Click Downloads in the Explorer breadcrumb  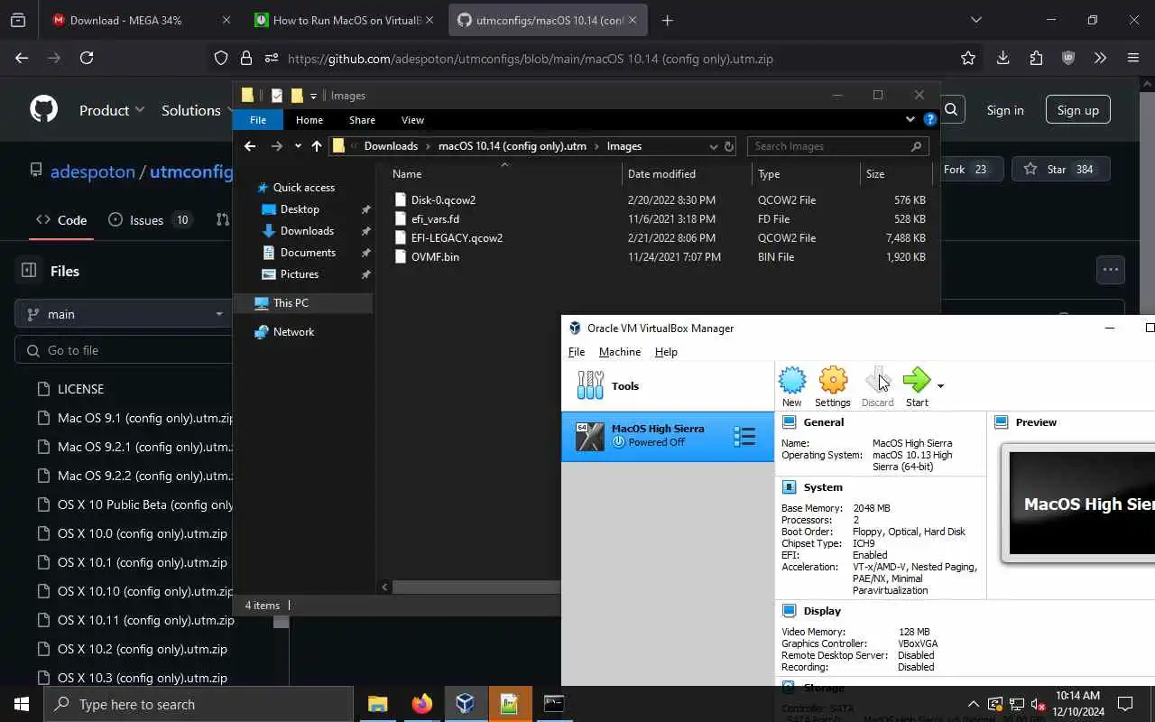coord(391,146)
